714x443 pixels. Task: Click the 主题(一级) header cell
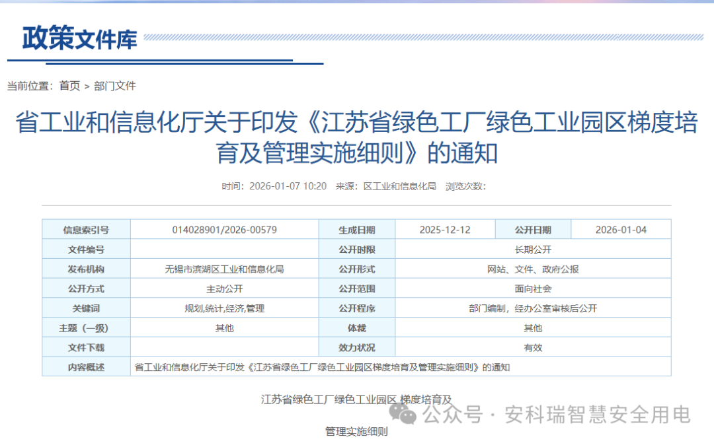(86, 327)
